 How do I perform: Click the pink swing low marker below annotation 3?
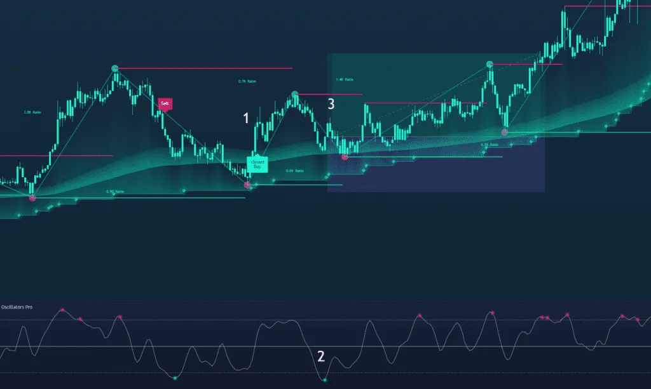[345, 156]
